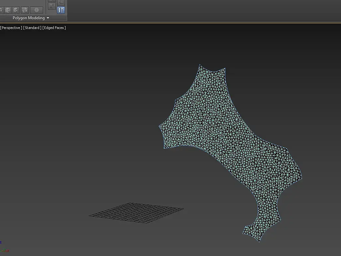The image size is (341, 256).
Task: Toggle the highlighted Show End Result button
Action: [61, 10]
